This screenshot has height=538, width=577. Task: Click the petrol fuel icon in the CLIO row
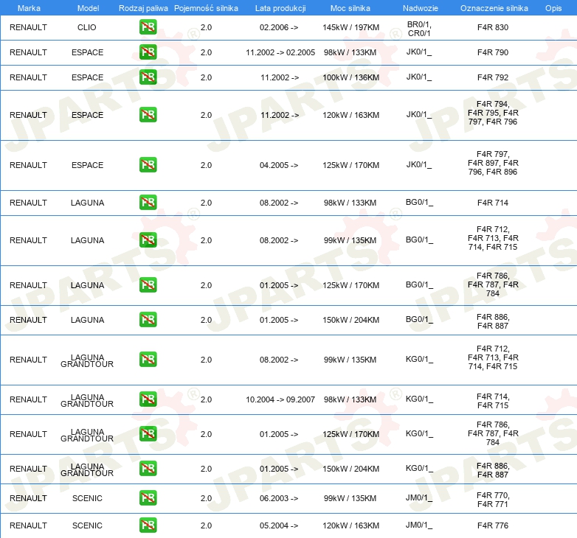coord(148,27)
